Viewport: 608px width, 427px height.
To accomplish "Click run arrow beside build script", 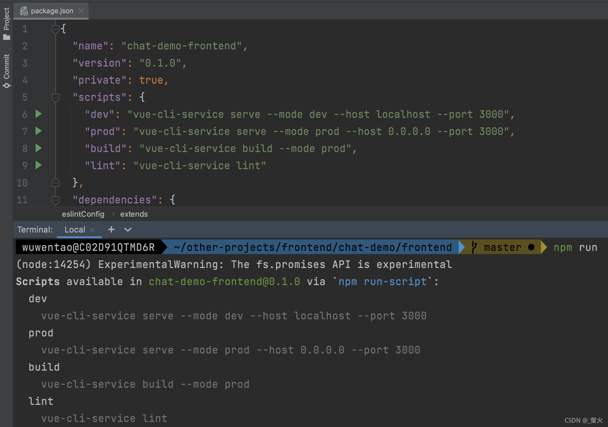I will point(38,148).
